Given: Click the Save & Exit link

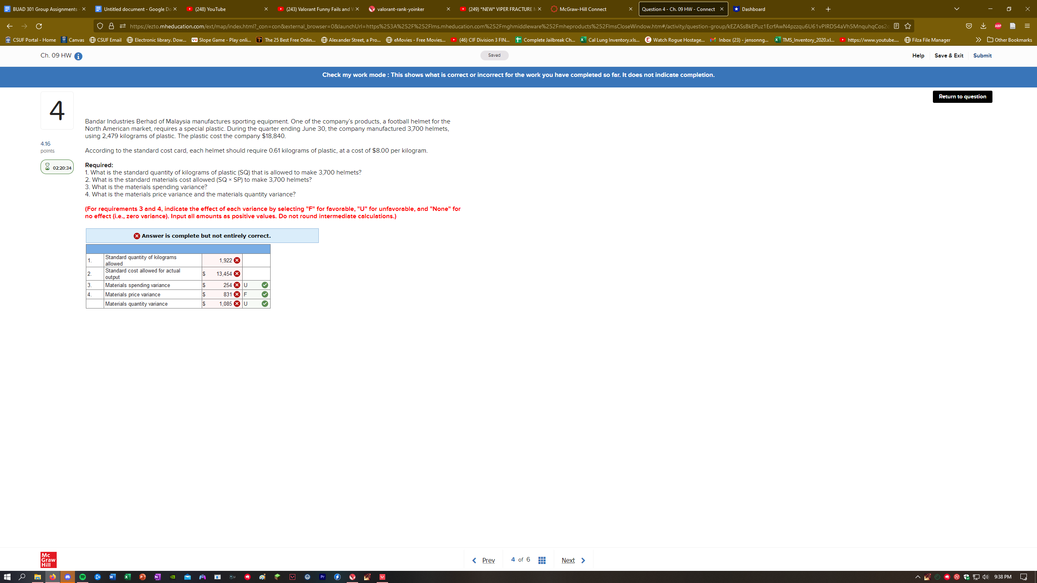Looking at the screenshot, I should (949, 55).
